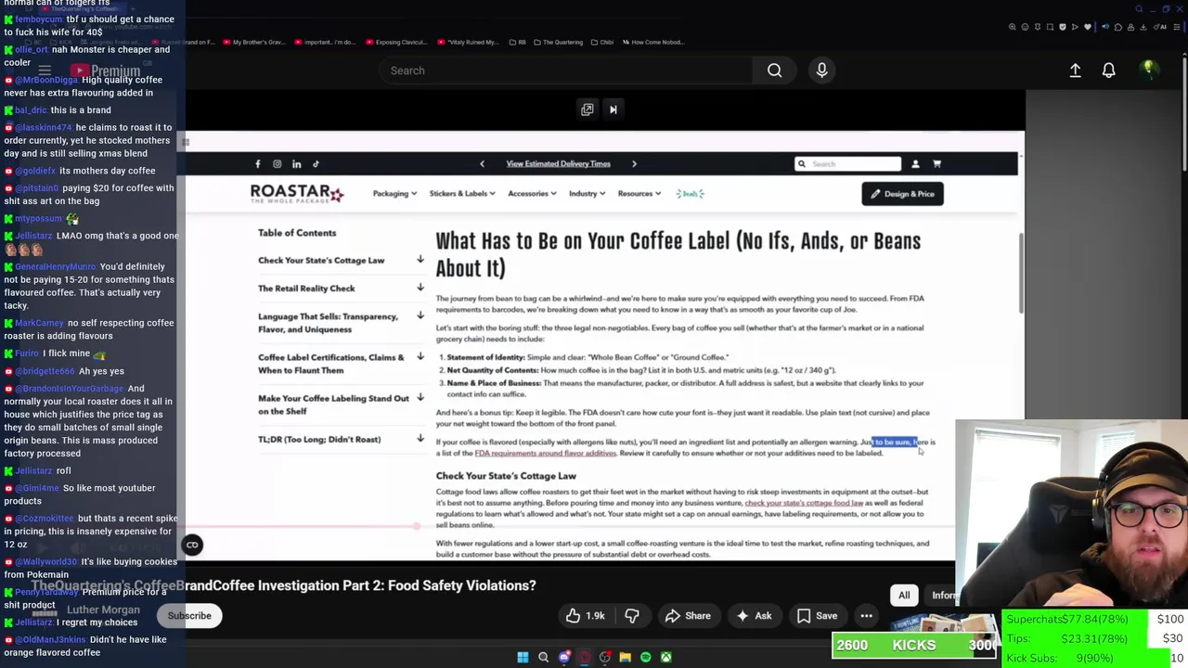Jump to Language That Sells section
This screenshot has height=668, width=1188.
click(x=328, y=323)
